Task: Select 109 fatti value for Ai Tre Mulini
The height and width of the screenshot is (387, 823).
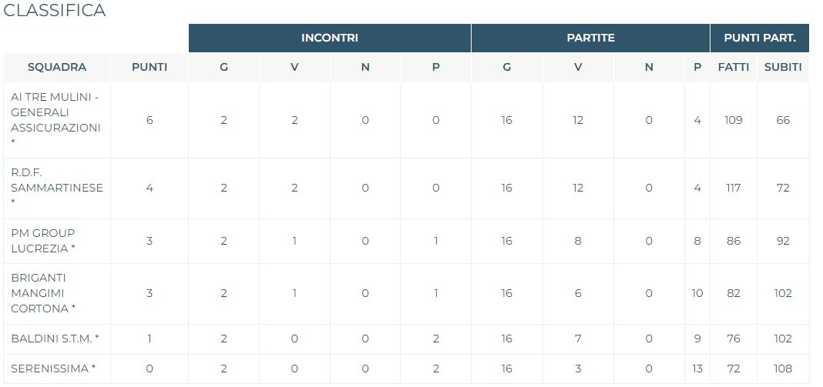Action: 734,120
